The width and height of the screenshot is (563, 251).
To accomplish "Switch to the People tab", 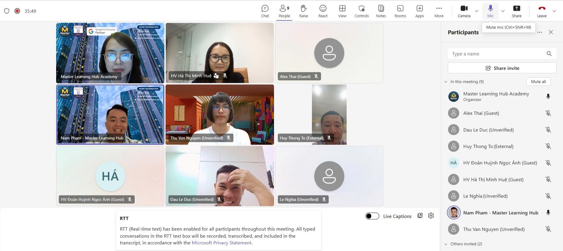I will [284, 11].
